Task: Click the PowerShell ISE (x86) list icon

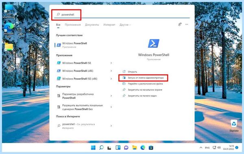Action: coord(59,79)
